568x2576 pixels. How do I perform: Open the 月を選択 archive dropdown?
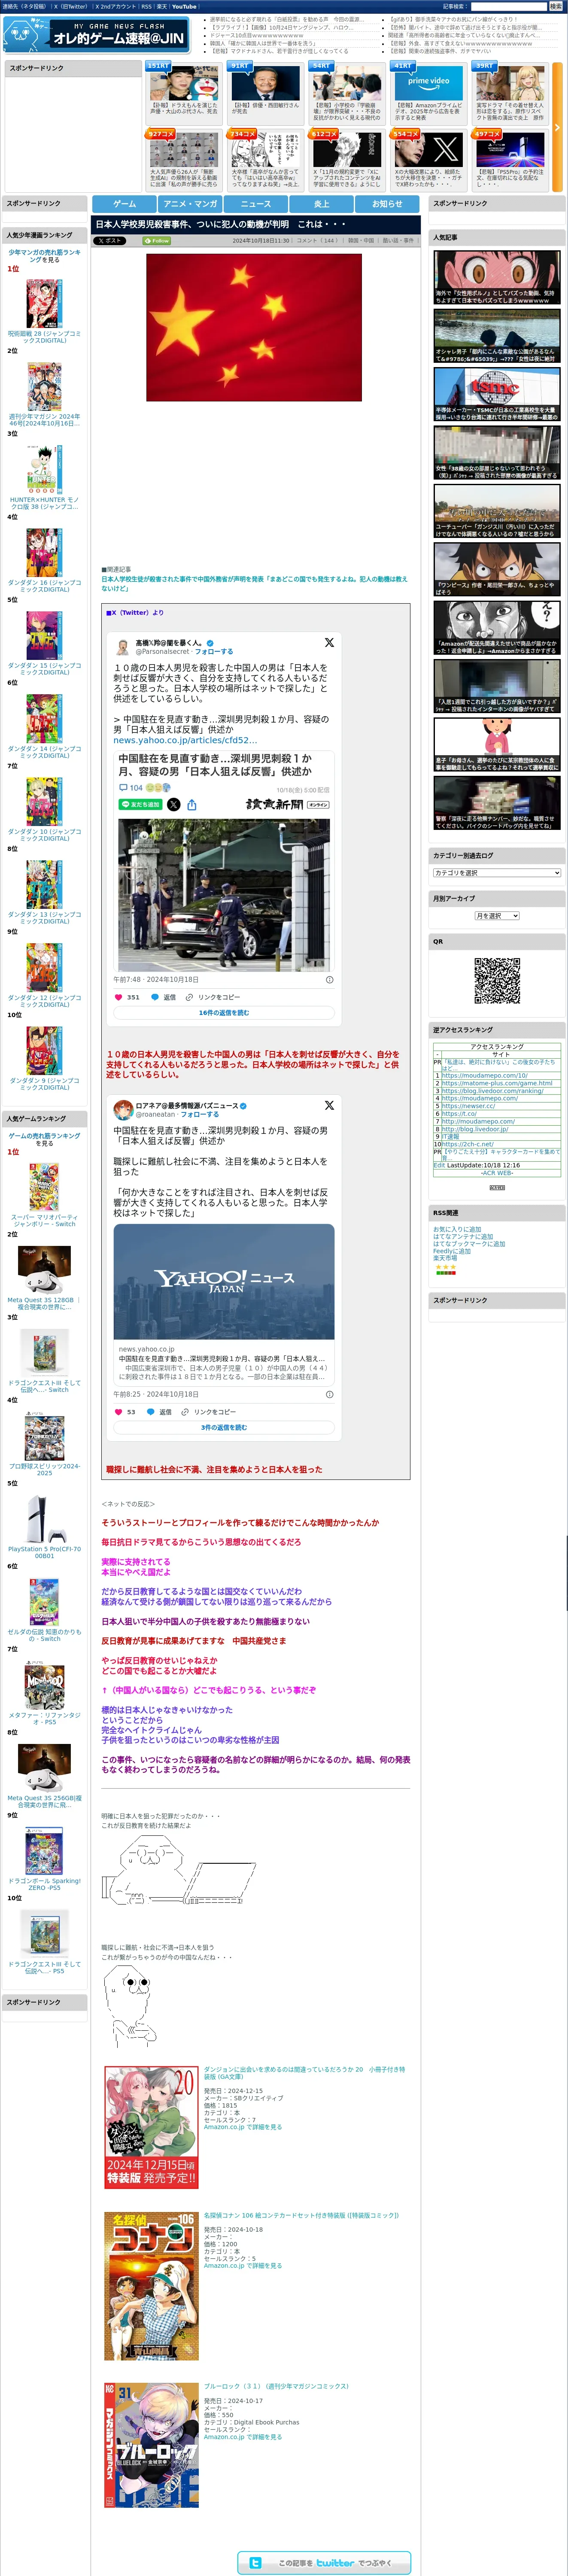coord(497,916)
